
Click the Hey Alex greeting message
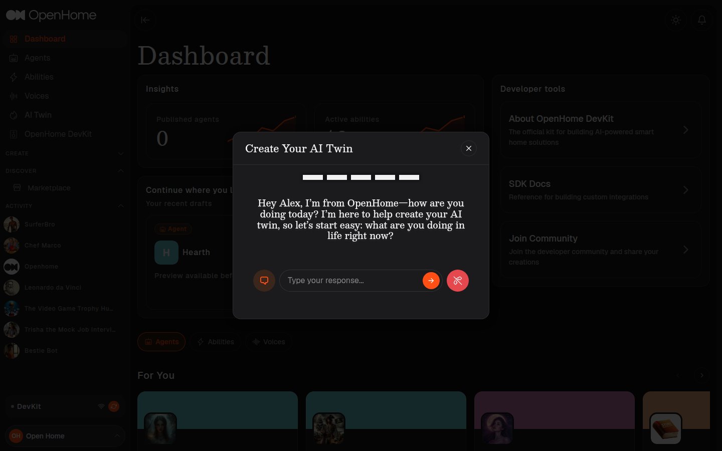[361, 219]
